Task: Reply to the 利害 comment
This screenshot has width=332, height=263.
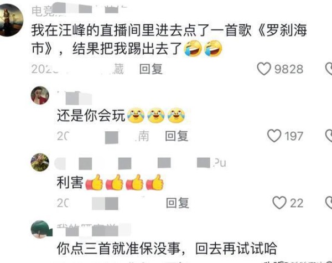Action: pyautogui.click(x=178, y=203)
